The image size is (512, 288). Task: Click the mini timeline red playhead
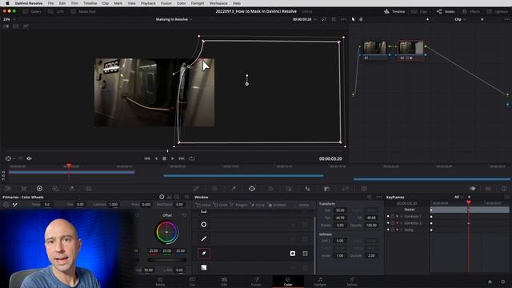click(x=69, y=166)
